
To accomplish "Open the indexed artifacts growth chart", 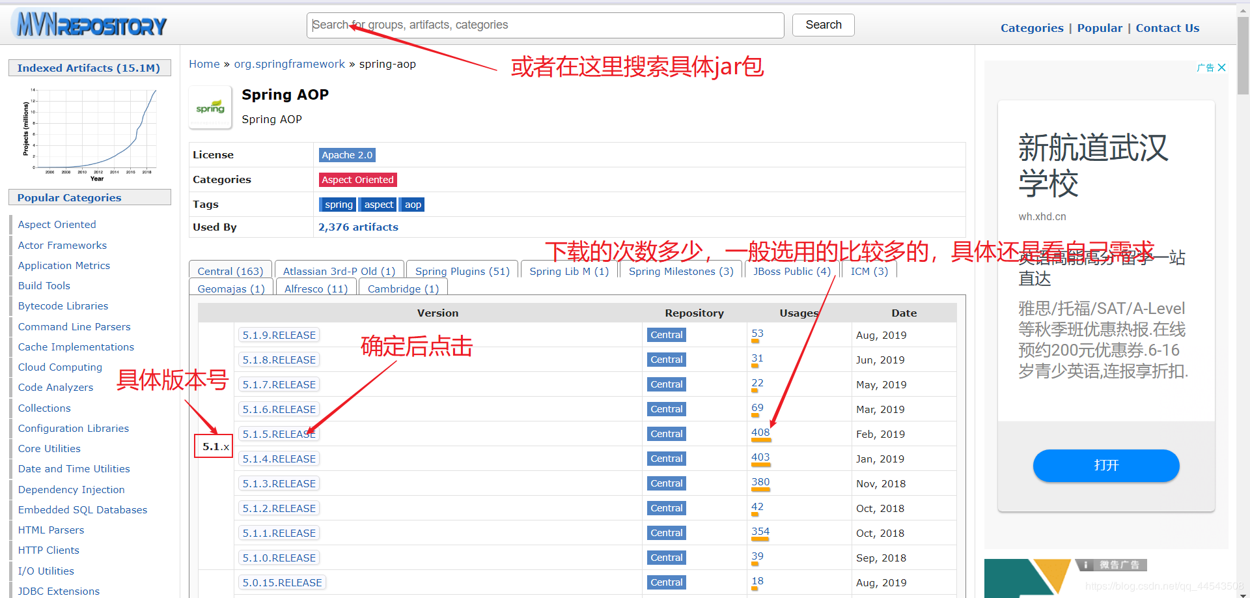I will point(90,134).
